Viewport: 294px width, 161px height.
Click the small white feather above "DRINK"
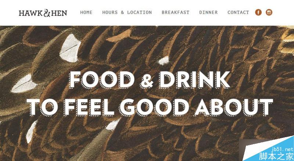(164, 60)
